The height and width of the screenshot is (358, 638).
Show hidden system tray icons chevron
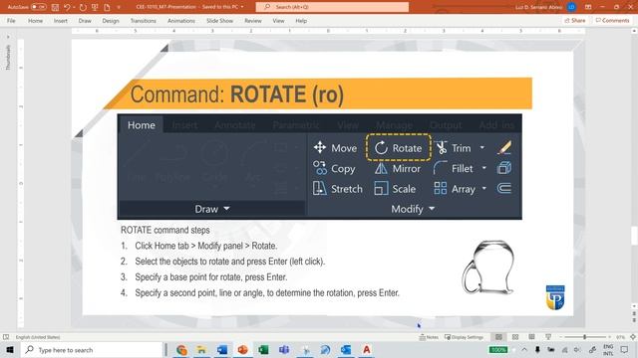click(x=524, y=349)
